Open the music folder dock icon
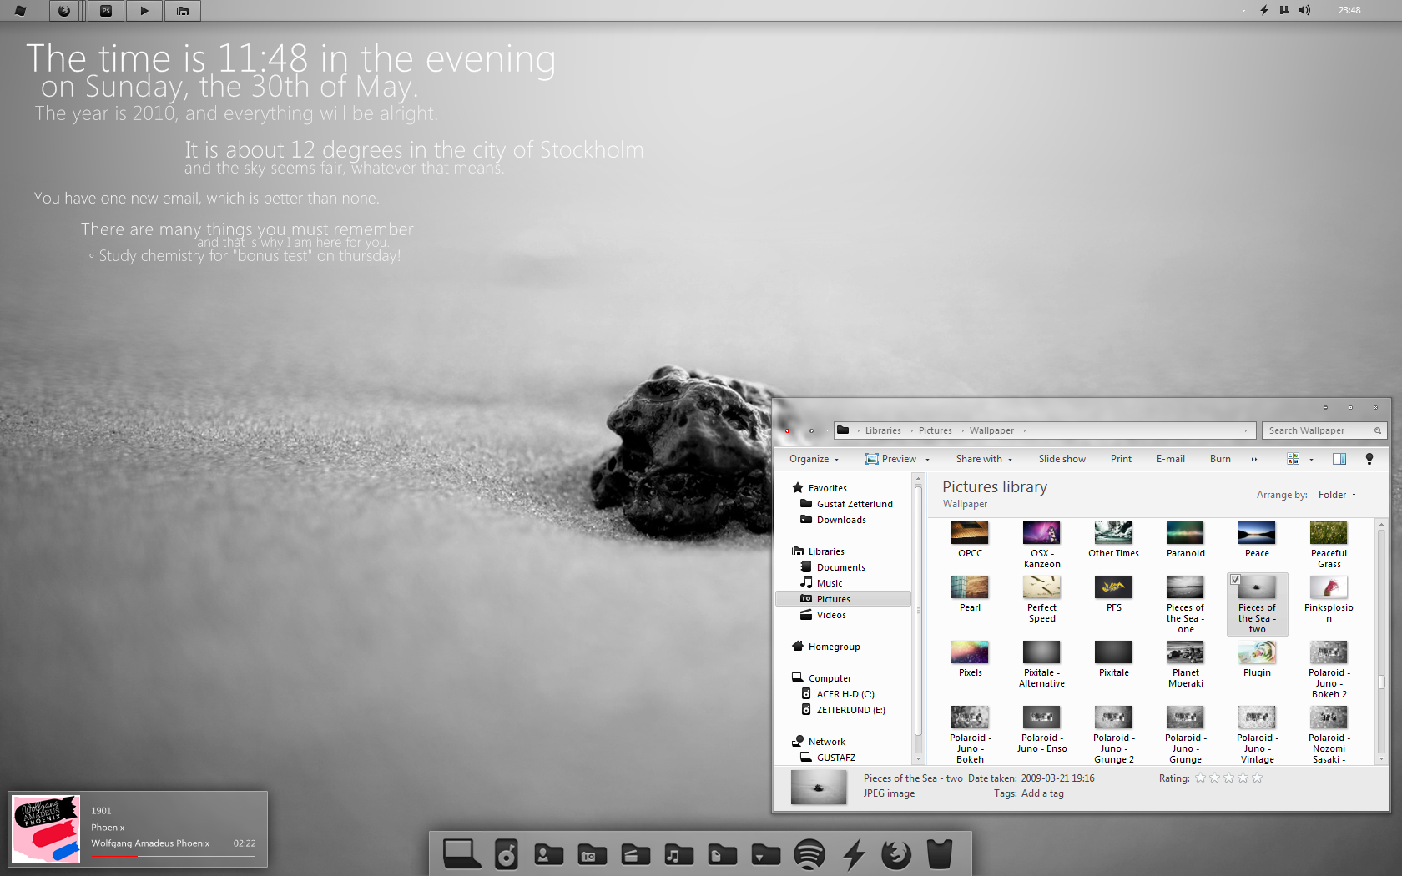The image size is (1402, 876). click(679, 854)
